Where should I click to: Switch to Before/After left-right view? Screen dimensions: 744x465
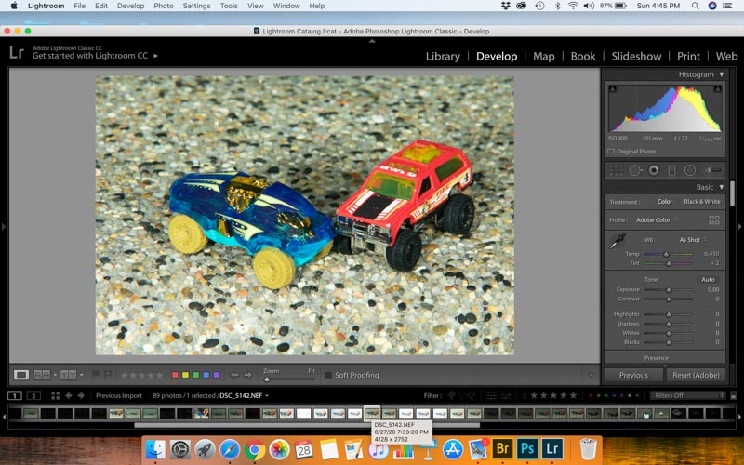[42, 375]
